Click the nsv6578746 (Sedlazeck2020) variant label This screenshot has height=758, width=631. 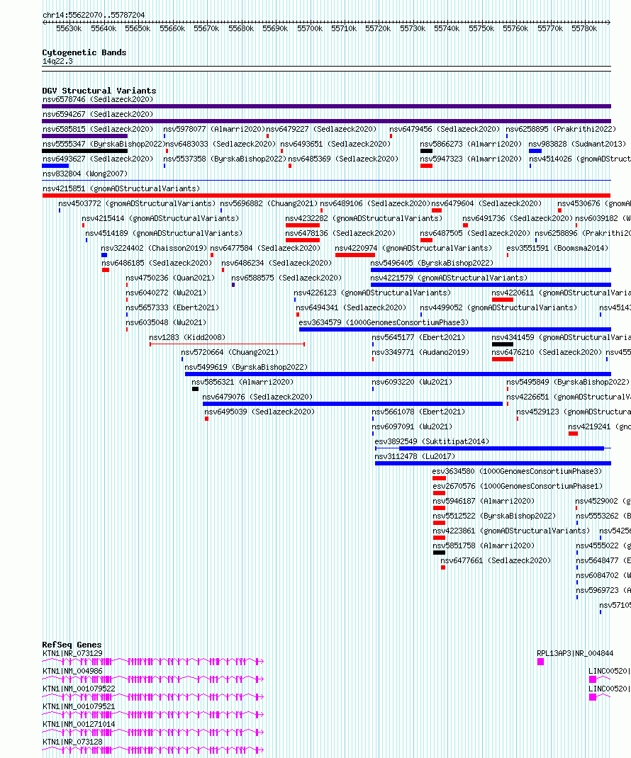98,100
